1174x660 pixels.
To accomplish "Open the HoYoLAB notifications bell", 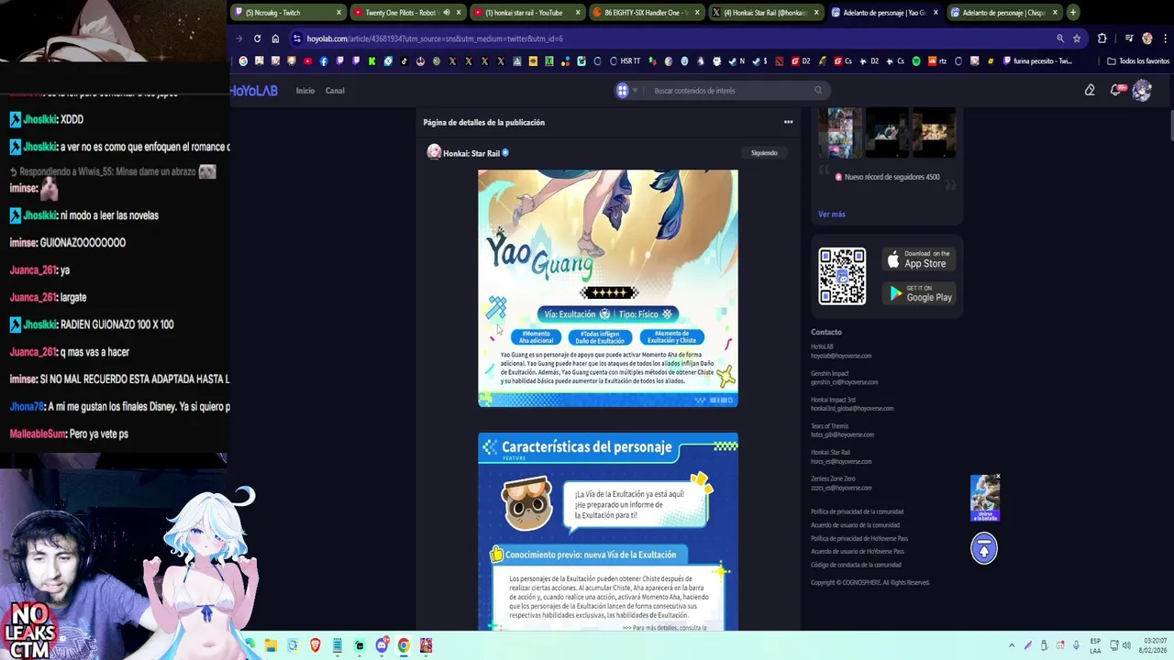I will pyautogui.click(x=1115, y=90).
